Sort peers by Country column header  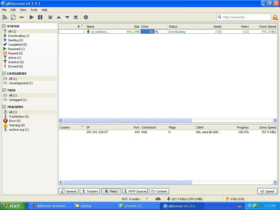coord(72,127)
